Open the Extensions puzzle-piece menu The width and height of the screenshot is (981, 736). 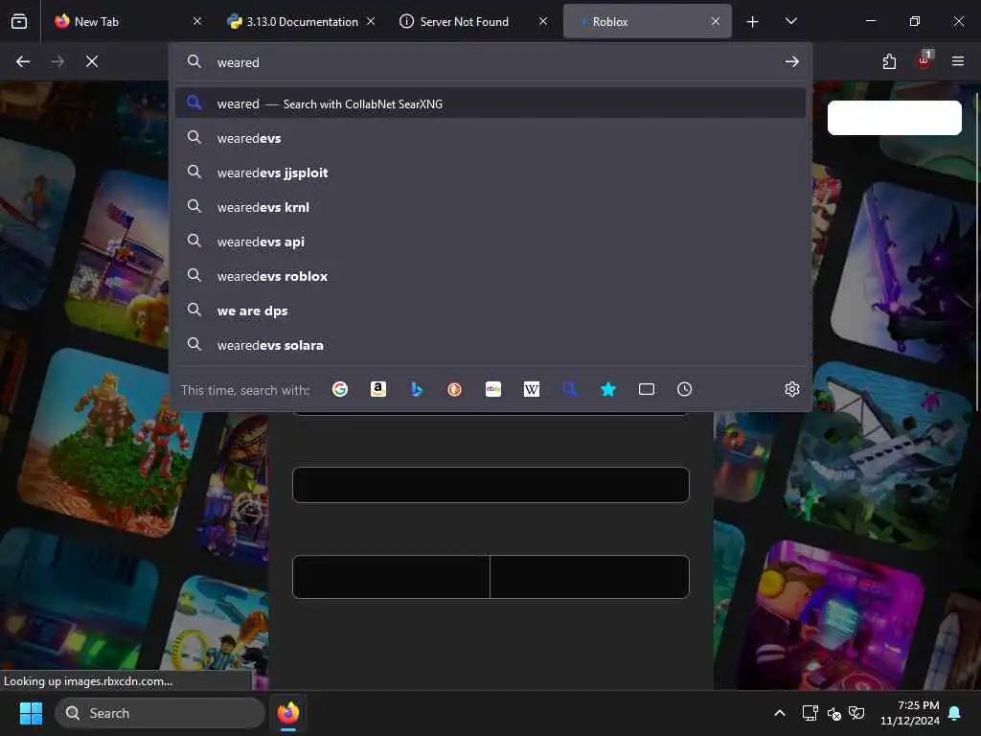point(889,61)
